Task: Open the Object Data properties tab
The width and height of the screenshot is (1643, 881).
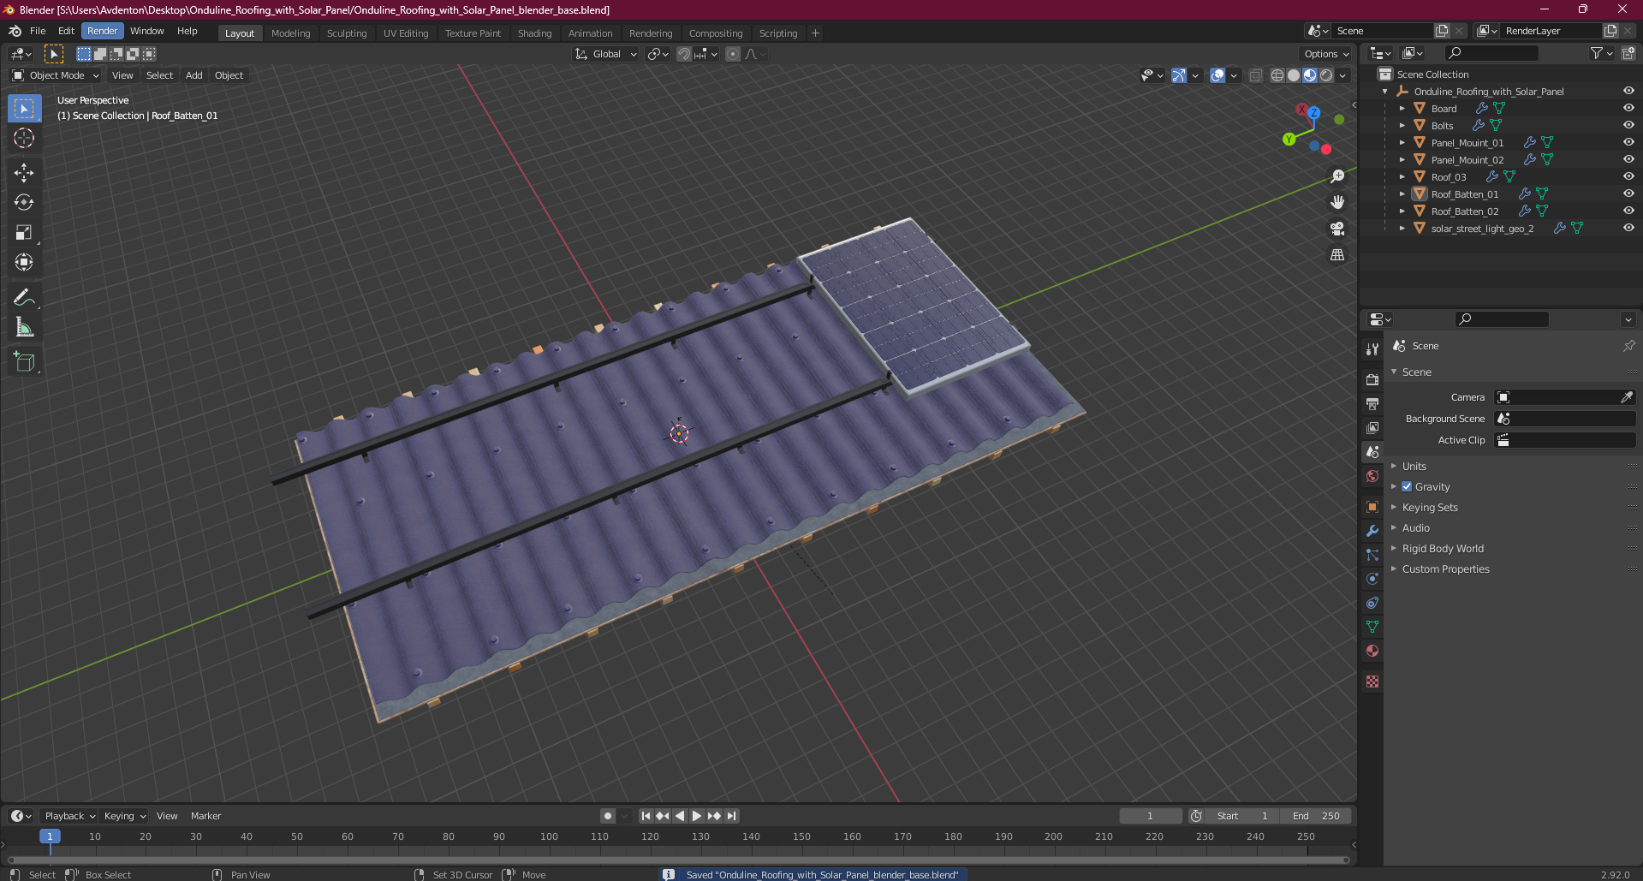Action: coord(1372,627)
